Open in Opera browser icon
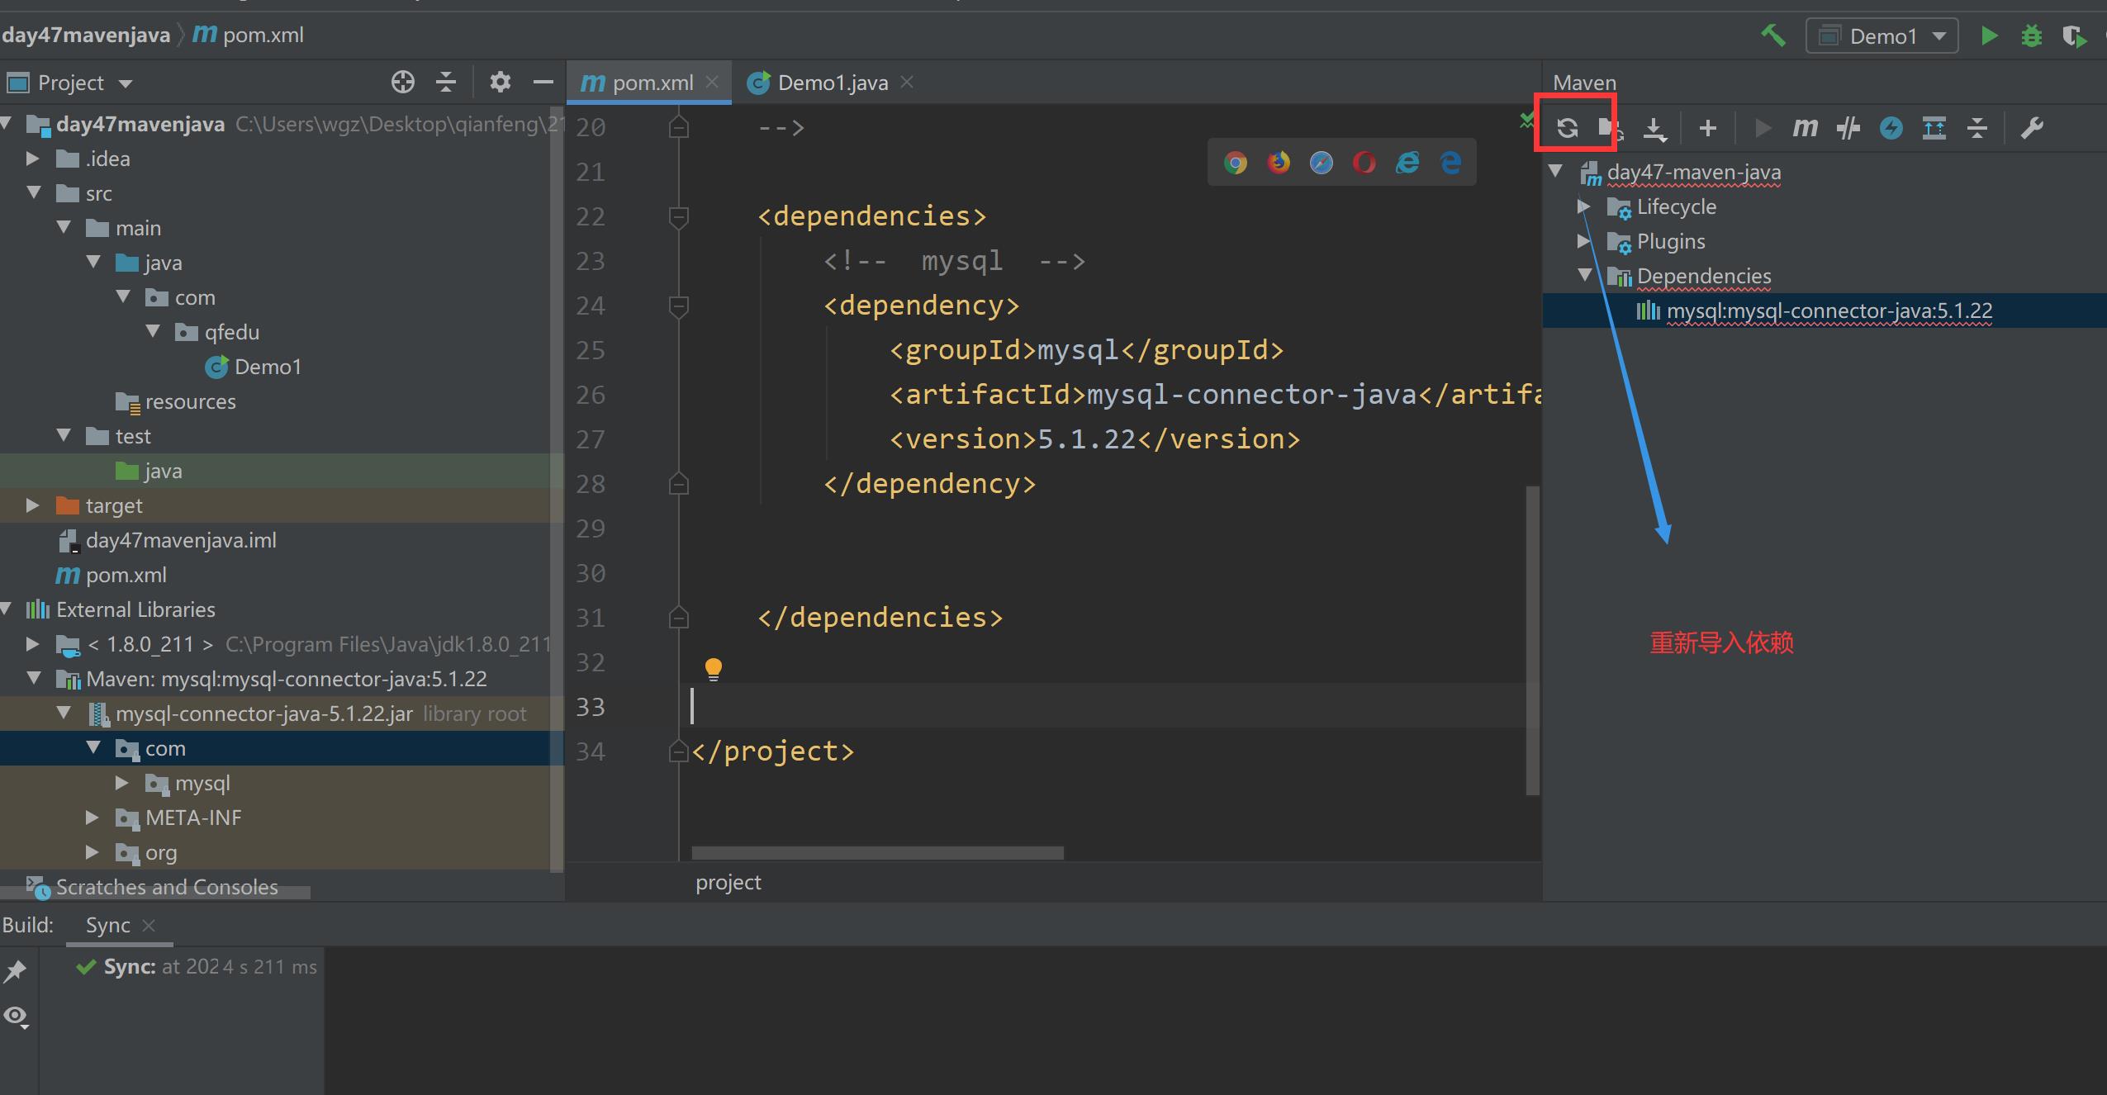2107x1095 pixels. [1364, 163]
